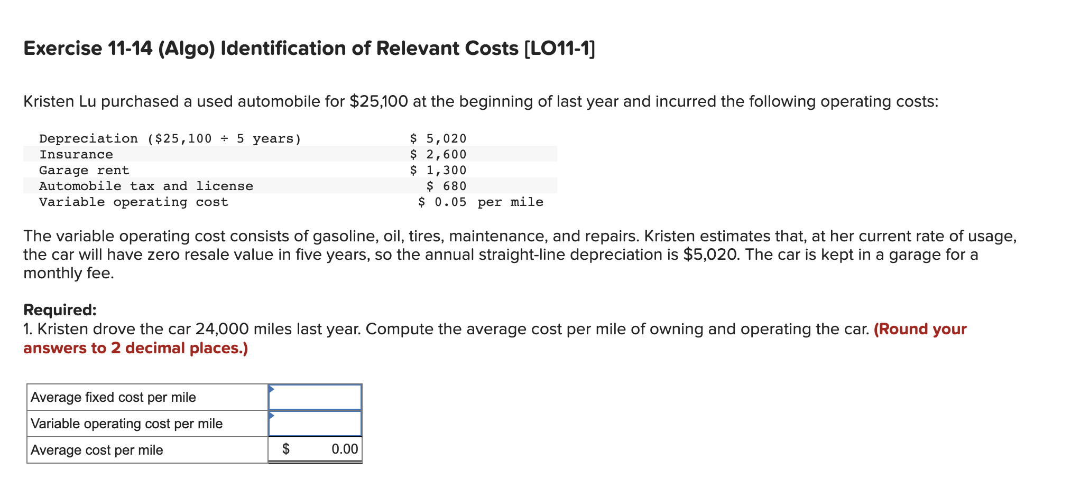Click the '$ 1,300' garage rent value
The width and height of the screenshot is (1071, 489).
tap(438, 170)
